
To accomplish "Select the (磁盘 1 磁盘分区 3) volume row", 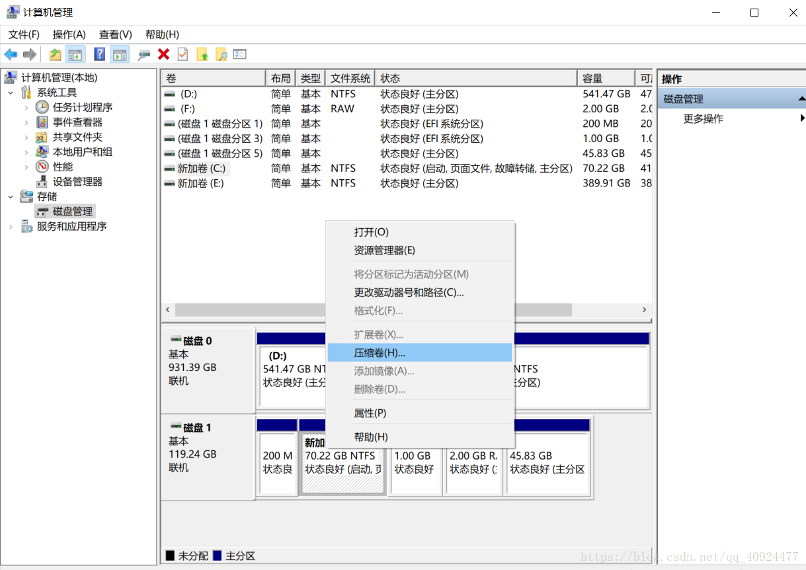I will pos(407,139).
